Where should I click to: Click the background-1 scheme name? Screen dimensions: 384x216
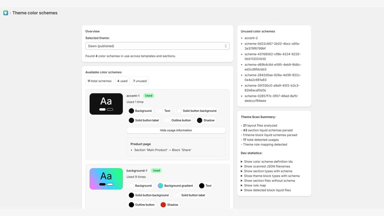coord(137,171)
